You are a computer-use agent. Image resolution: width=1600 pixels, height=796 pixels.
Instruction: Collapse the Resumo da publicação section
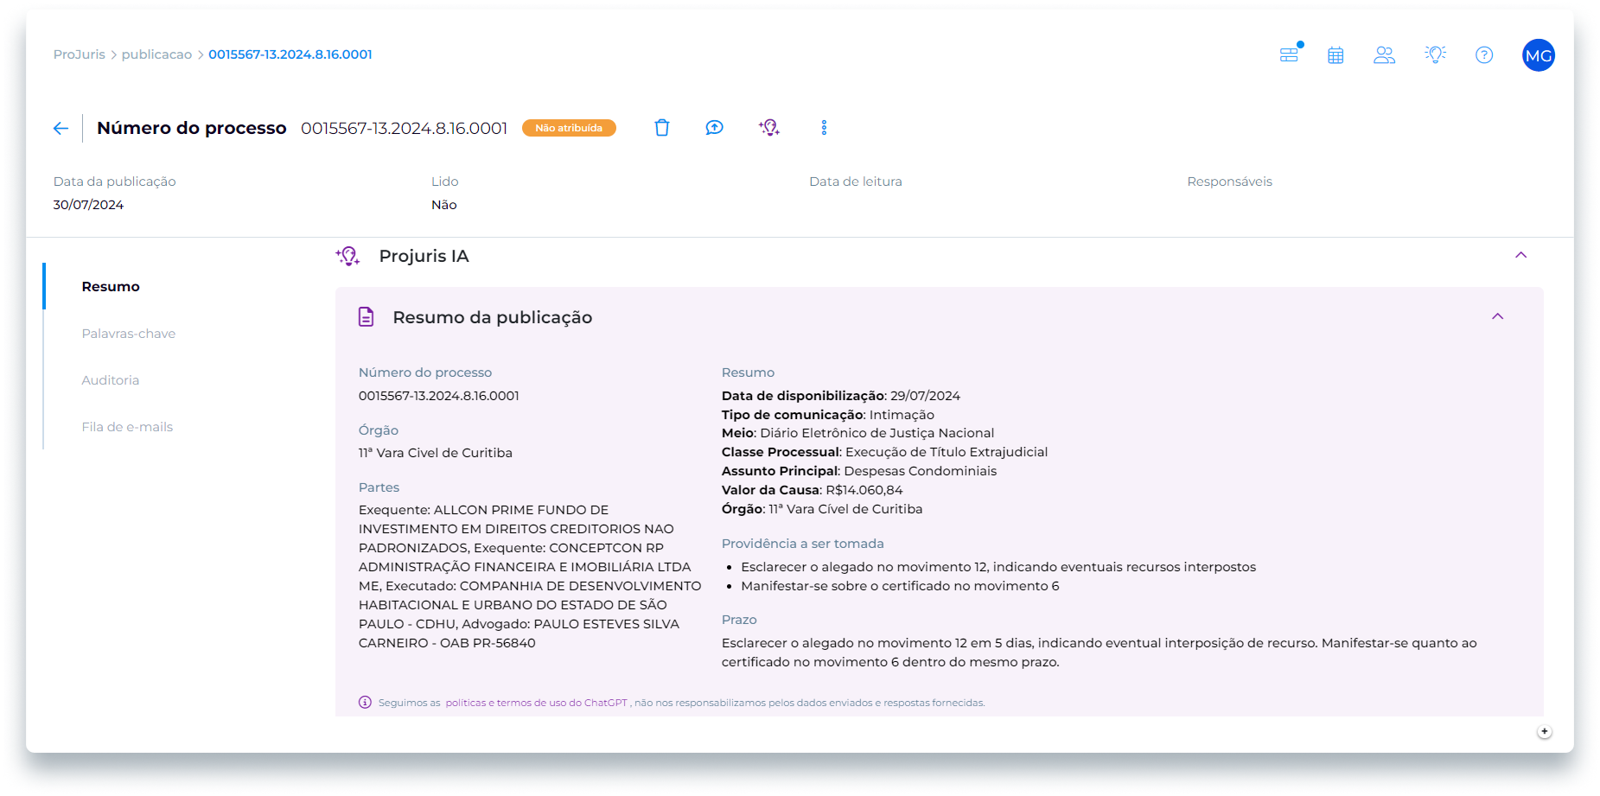1498,316
